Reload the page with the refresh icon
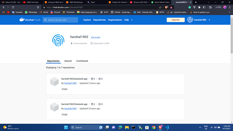Screen dimensions: 233x131 pyautogui.click(x=13, y=7)
